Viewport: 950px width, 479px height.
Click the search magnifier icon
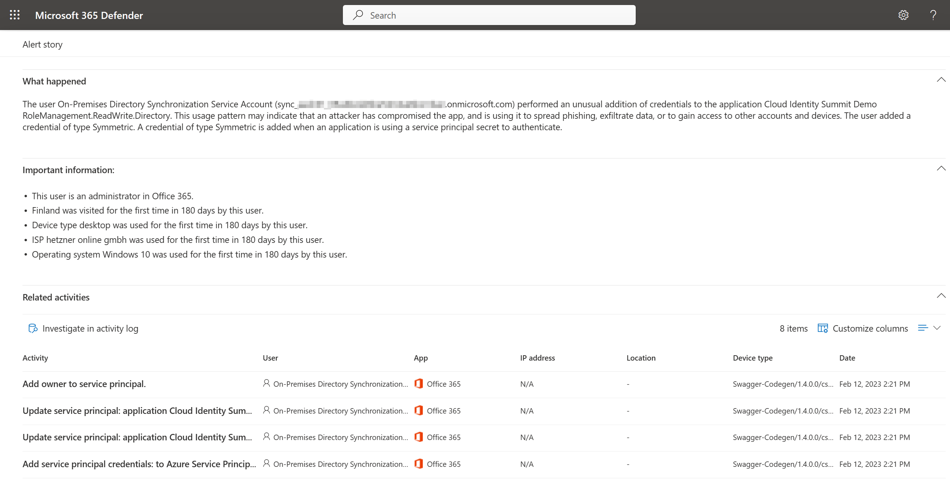pyautogui.click(x=358, y=15)
